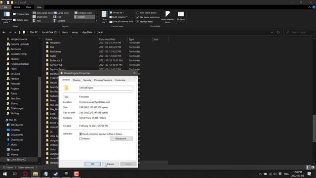
Task: Toggle the Details pane
Action: tap(21, 20)
